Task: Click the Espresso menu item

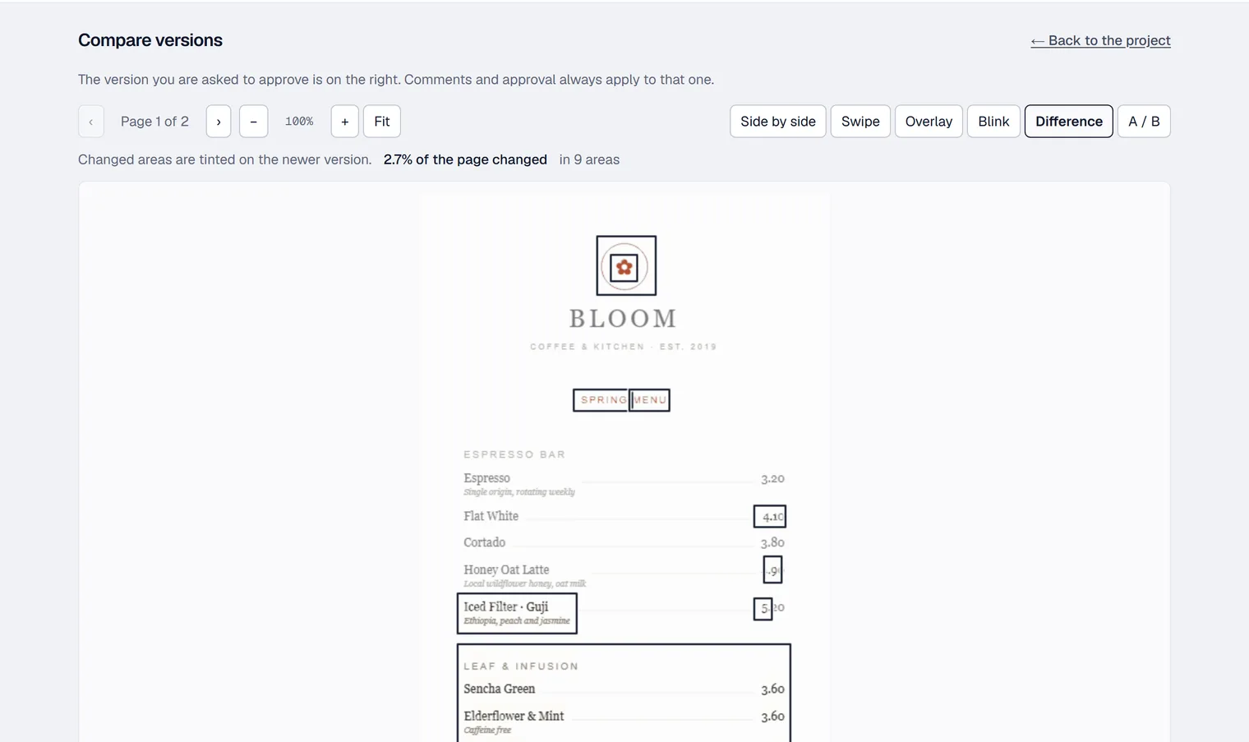Action: tap(486, 478)
